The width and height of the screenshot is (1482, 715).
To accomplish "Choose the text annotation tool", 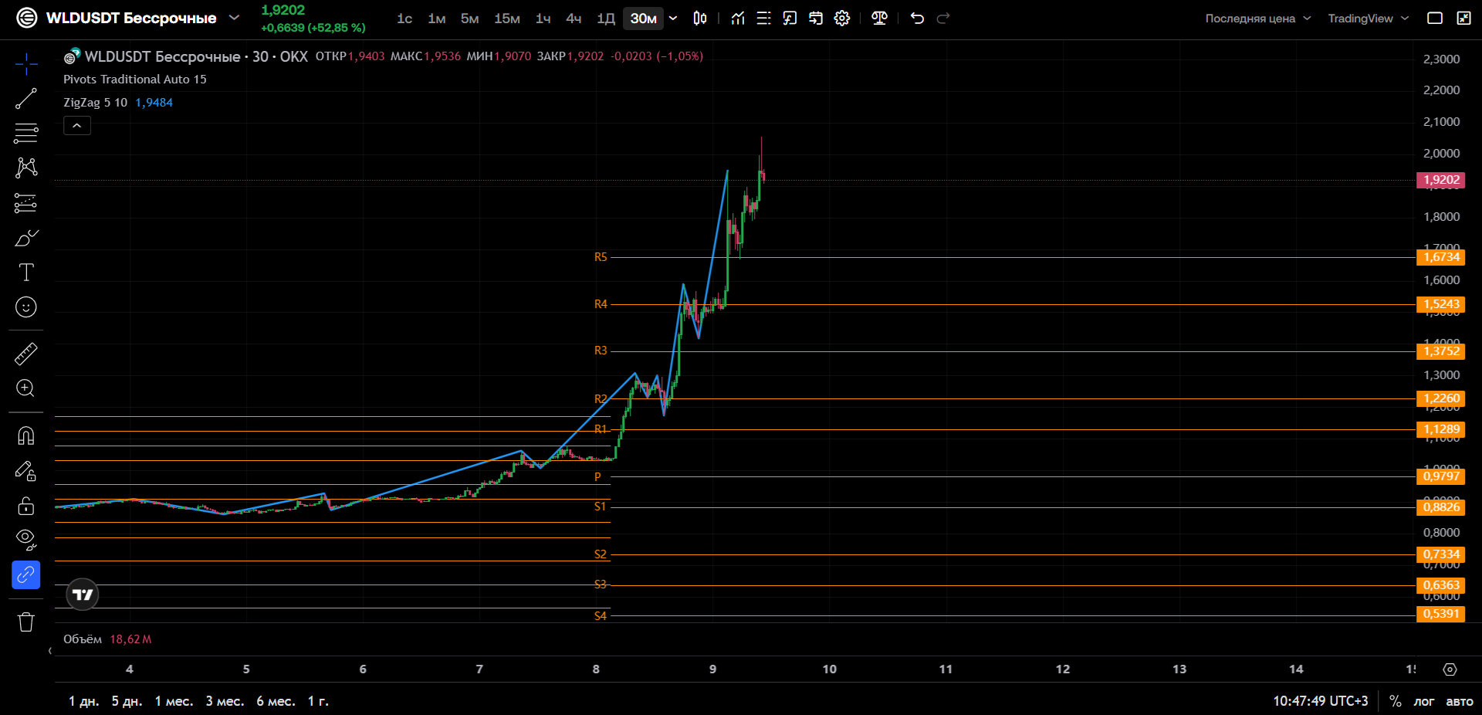I will coord(25,273).
